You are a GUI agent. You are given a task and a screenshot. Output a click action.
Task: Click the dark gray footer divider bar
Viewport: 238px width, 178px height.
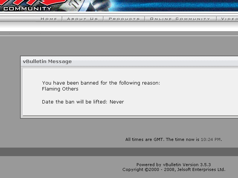pyautogui.click(x=119, y=152)
